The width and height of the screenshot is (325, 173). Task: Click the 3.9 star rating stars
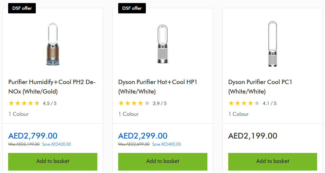[134, 103]
